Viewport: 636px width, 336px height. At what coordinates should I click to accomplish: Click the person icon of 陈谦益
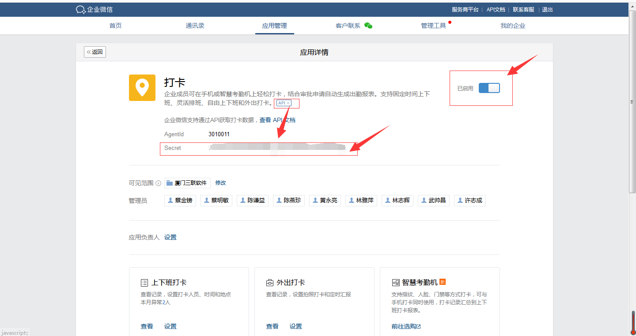point(242,200)
